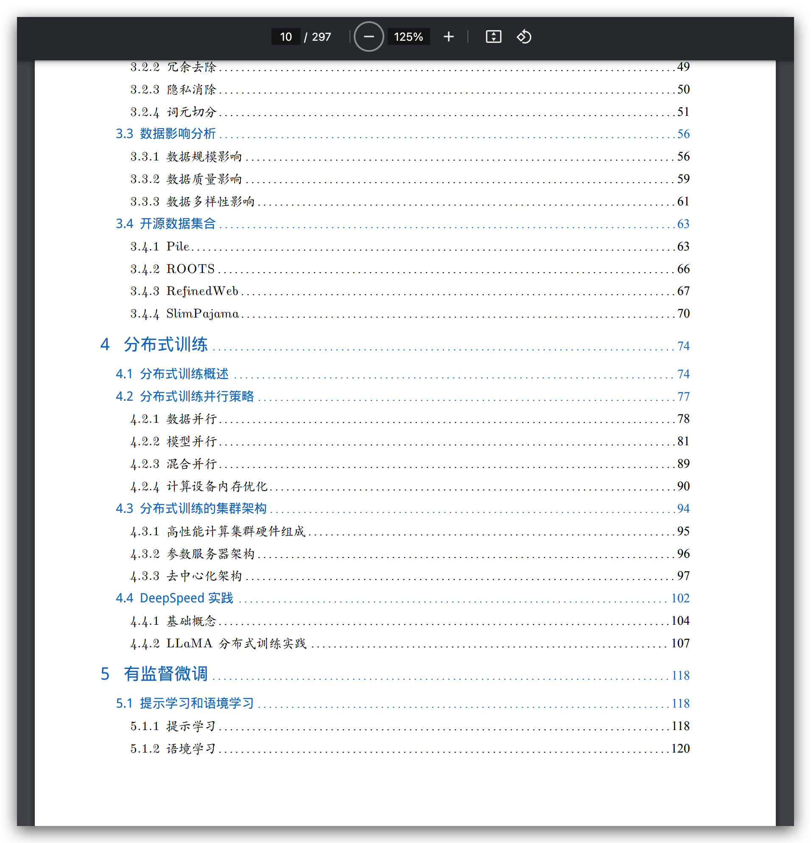This screenshot has height=843, width=811.
Task: Click entry 5.1.1 提示学习
Action: coord(173,726)
